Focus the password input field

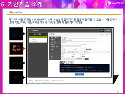(x=72, y=45)
